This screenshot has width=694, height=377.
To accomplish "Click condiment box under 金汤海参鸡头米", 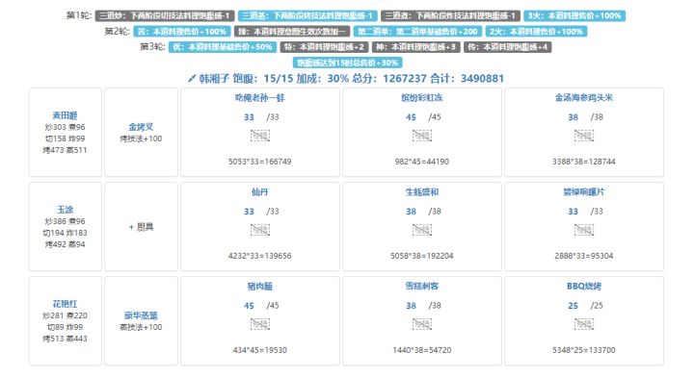I will (584, 136).
